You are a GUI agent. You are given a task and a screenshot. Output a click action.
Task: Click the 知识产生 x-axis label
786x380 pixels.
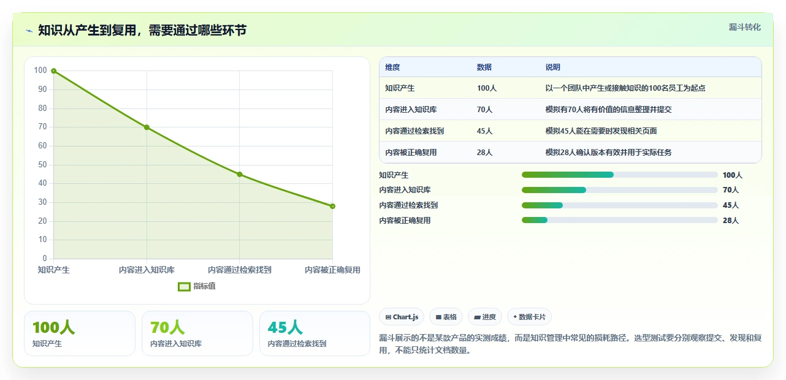click(54, 270)
